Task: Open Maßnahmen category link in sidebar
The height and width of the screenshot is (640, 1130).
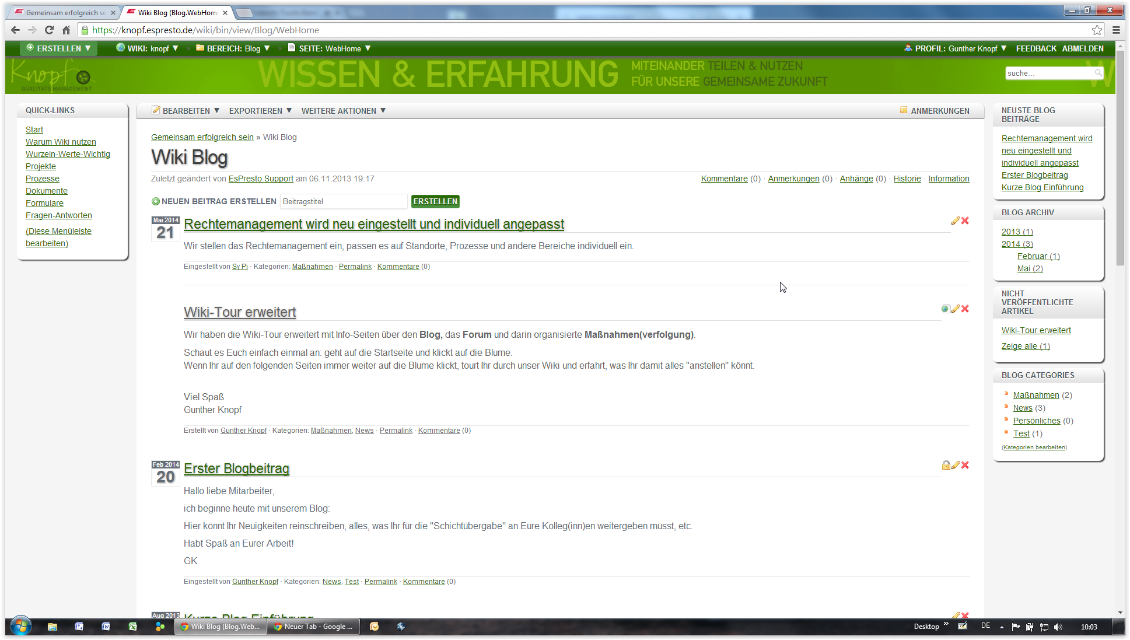Action: click(1035, 395)
